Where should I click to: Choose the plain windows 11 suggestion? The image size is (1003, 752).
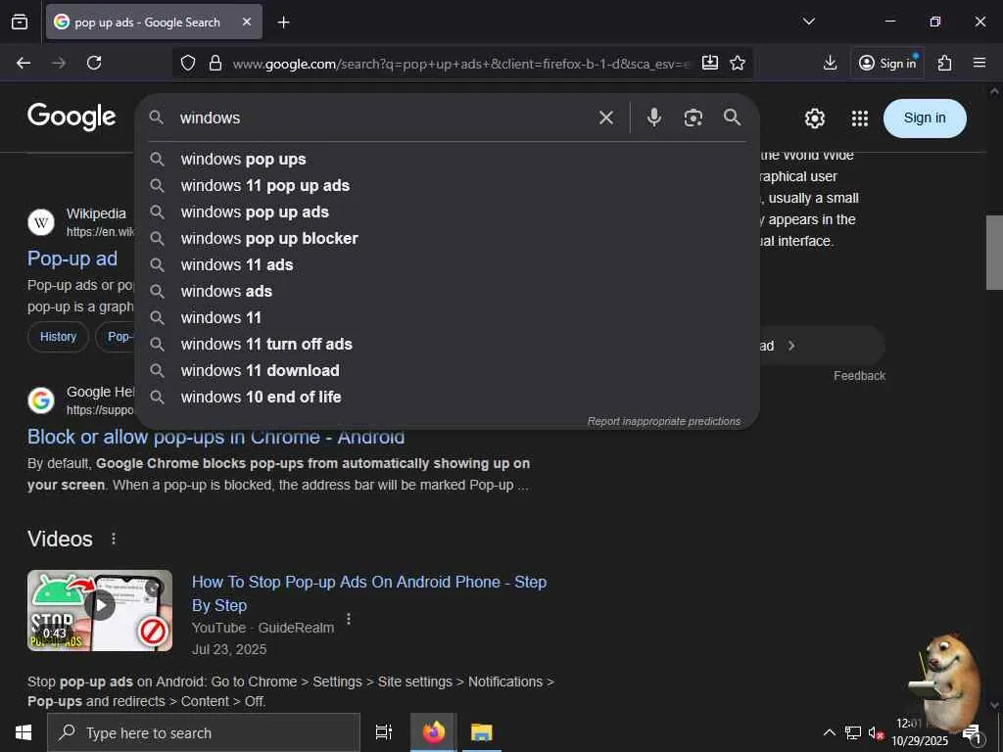(447, 318)
